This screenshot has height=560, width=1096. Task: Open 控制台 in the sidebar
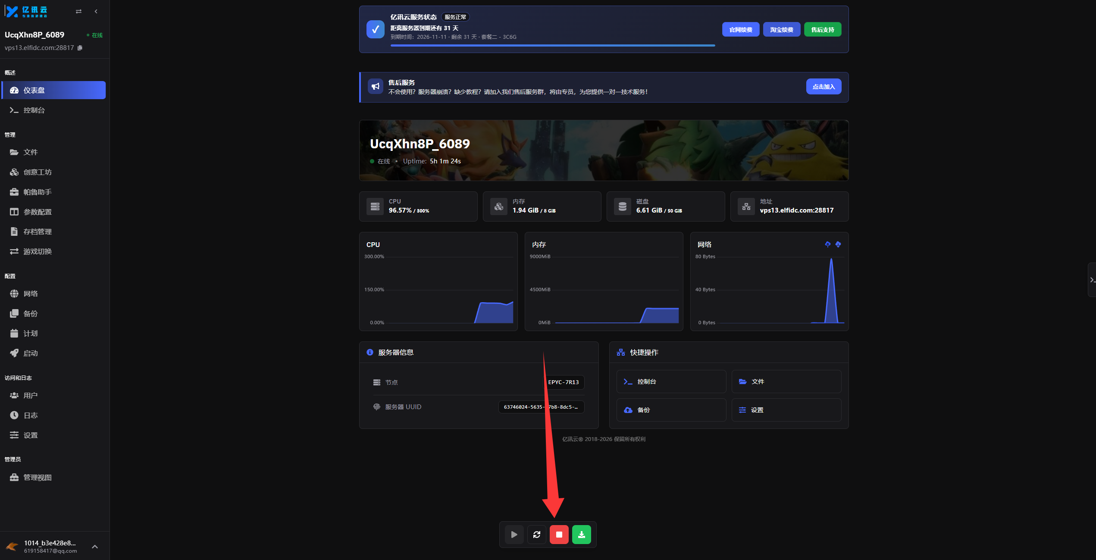(54, 110)
